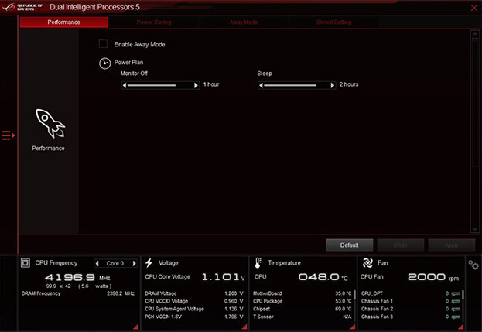
Task: Click the Monitor Off slider track
Action: 160,85
